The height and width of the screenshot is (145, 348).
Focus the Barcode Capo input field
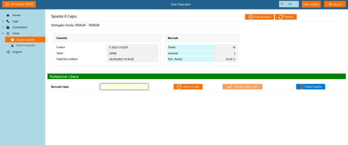[x=124, y=87]
